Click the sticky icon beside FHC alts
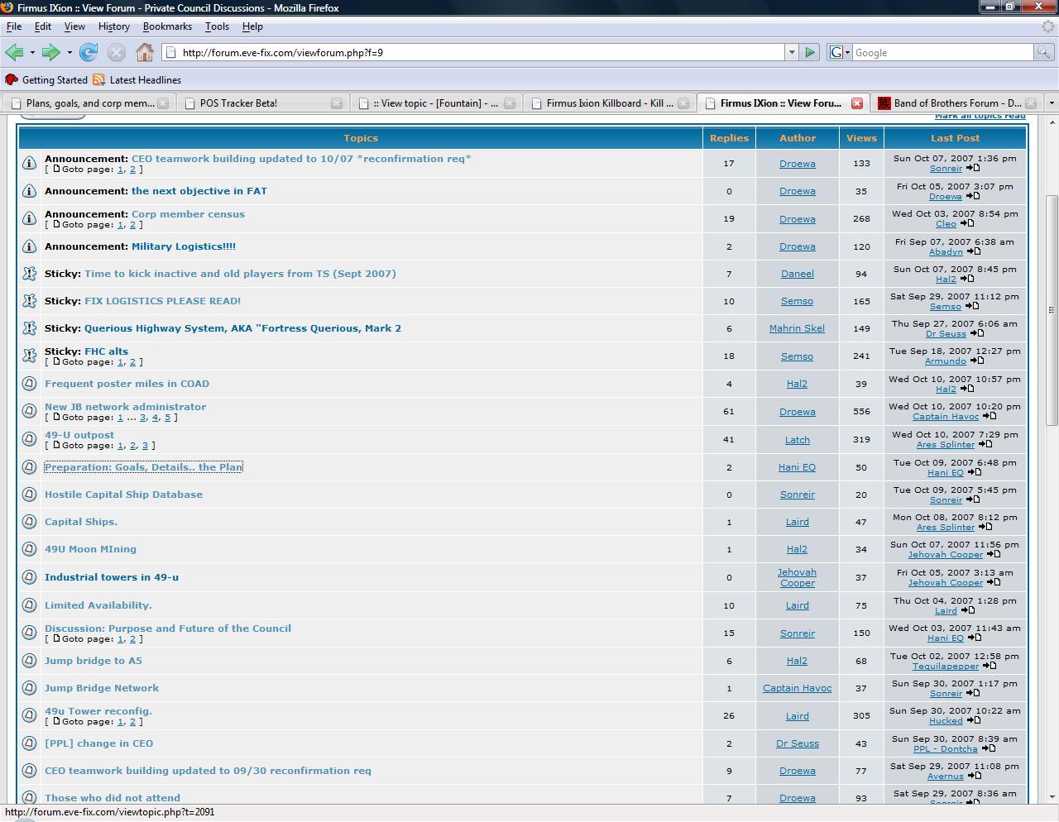Screen dimensions: 1059x822 [x=29, y=356]
